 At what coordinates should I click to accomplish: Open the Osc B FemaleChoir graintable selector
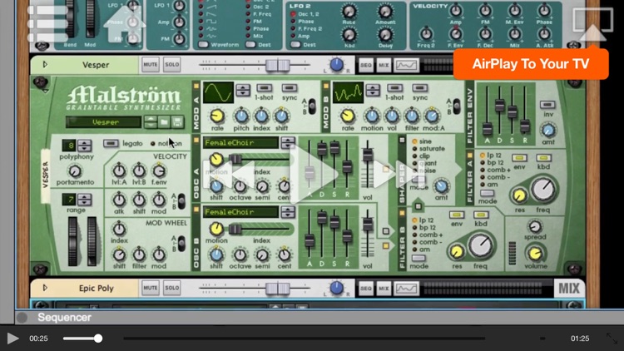pos(240,212)
